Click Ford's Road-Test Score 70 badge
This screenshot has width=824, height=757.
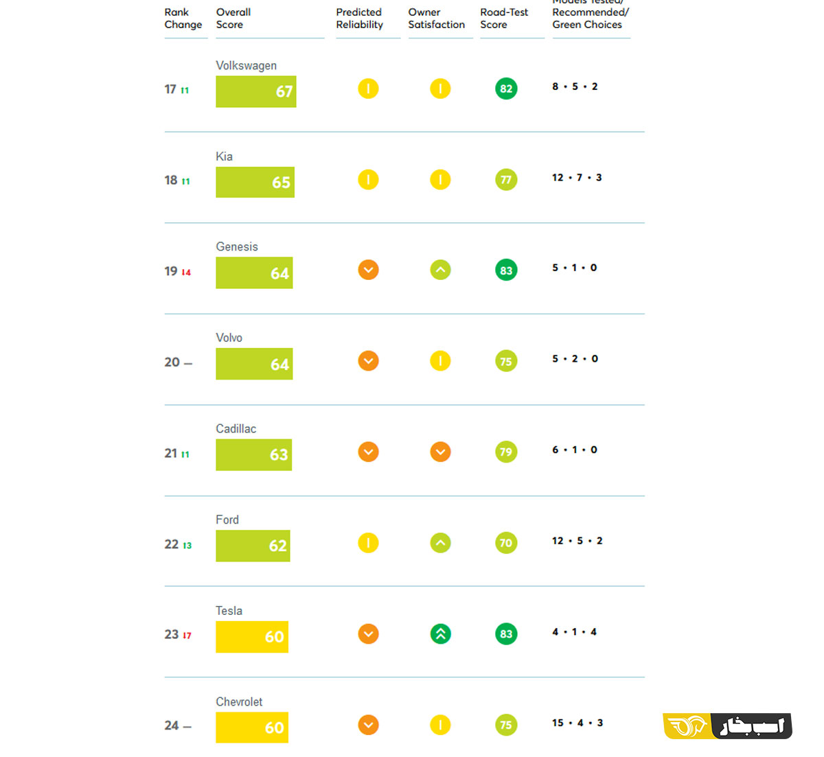tap(506, 544)
